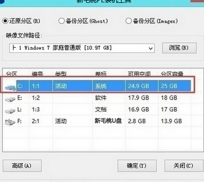Click the L: drive letter
Viewport: 204px width, 182px height.
(x=19, y=109)
